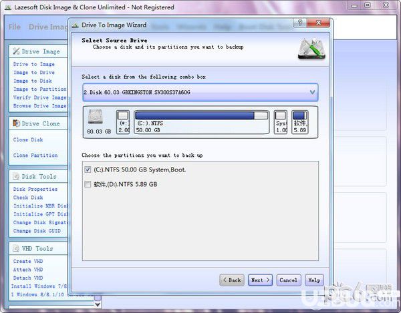Click the VHD Tools section icon

click(x=16, y=248)
